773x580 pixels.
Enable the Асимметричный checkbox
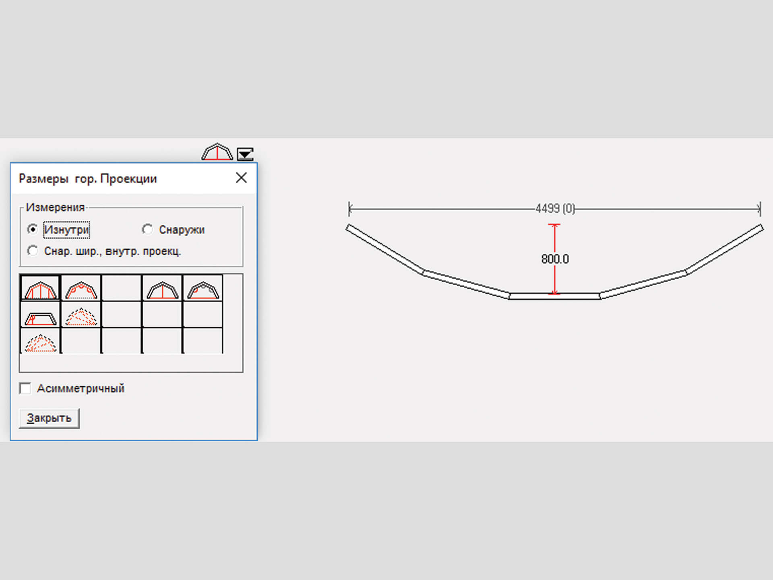[25, 388]
